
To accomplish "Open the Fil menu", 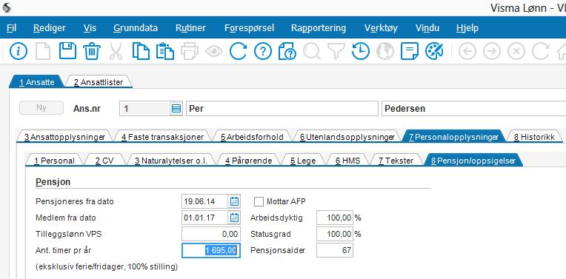I will [12, 28].
